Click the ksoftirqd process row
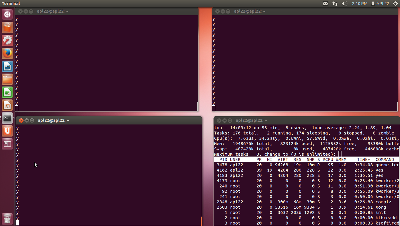 click(x=307, y=223)
